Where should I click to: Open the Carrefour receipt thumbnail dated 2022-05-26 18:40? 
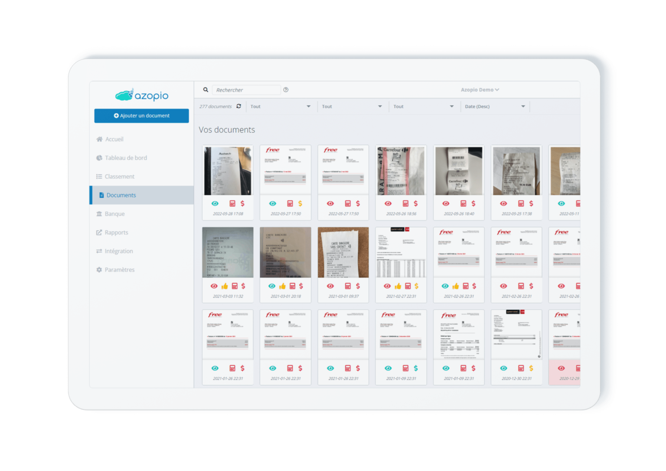click(x=459, y=171)
